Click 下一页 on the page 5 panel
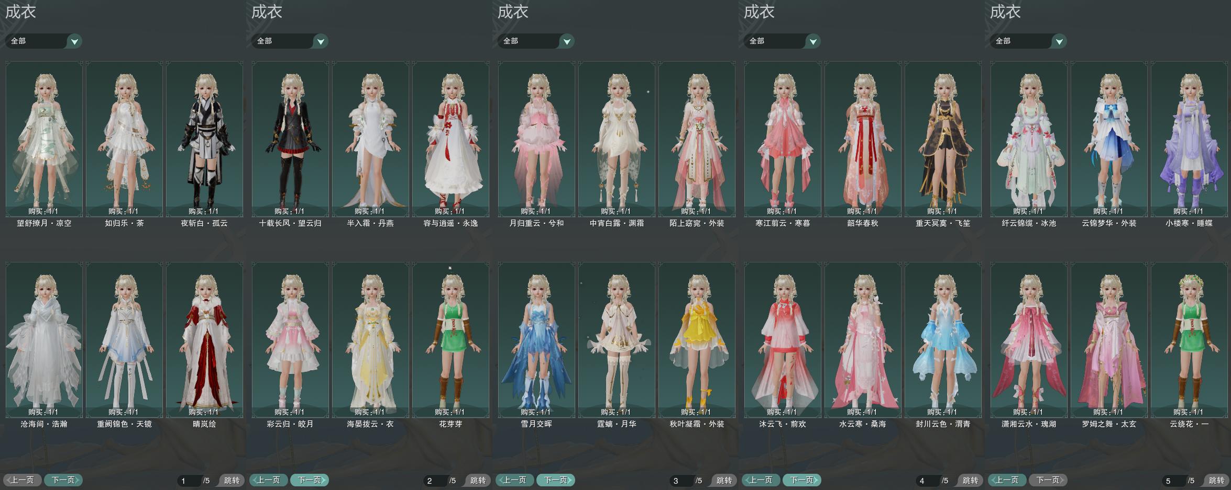 click(x=1048, y=480)
